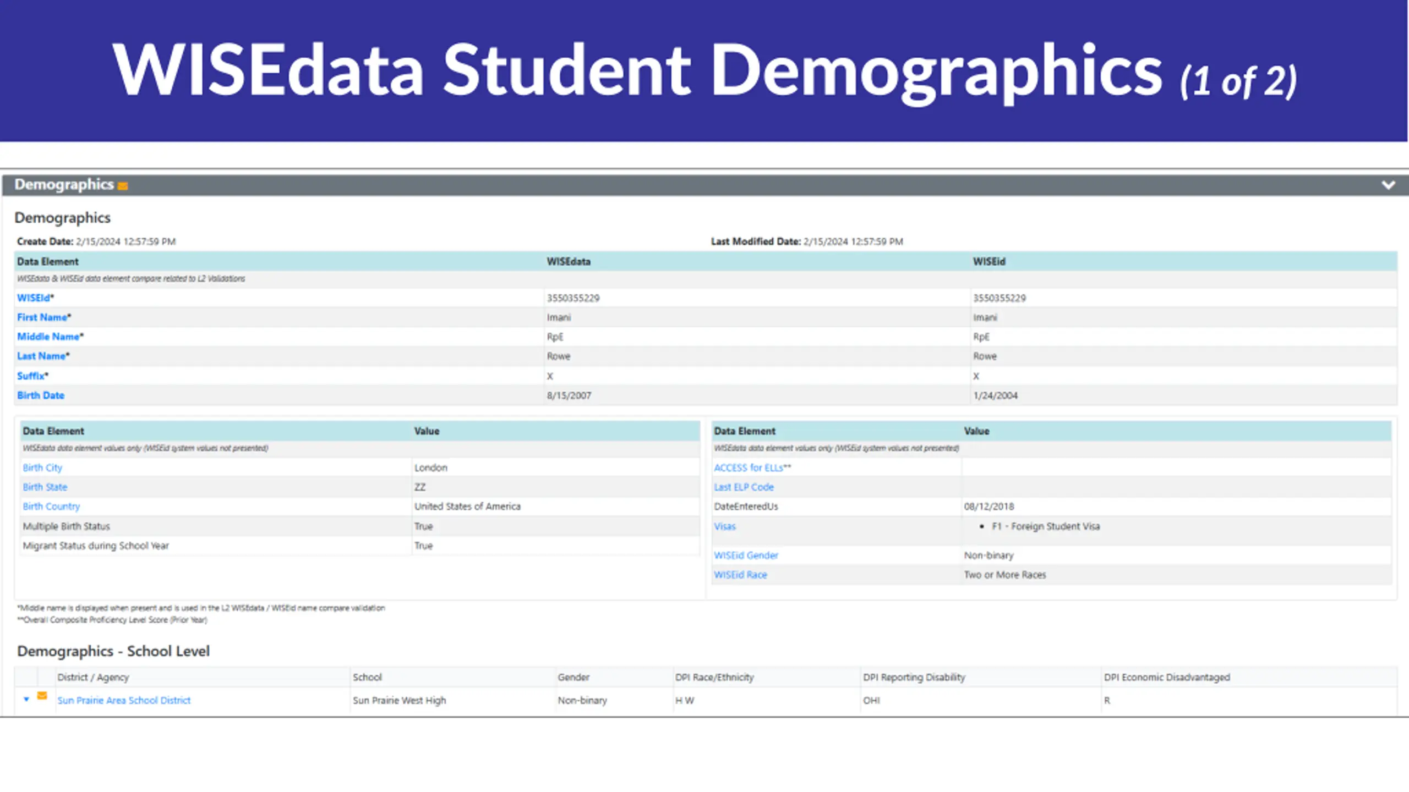Open the Visas link
This screenshot has width=1409, height=792.
724,526
